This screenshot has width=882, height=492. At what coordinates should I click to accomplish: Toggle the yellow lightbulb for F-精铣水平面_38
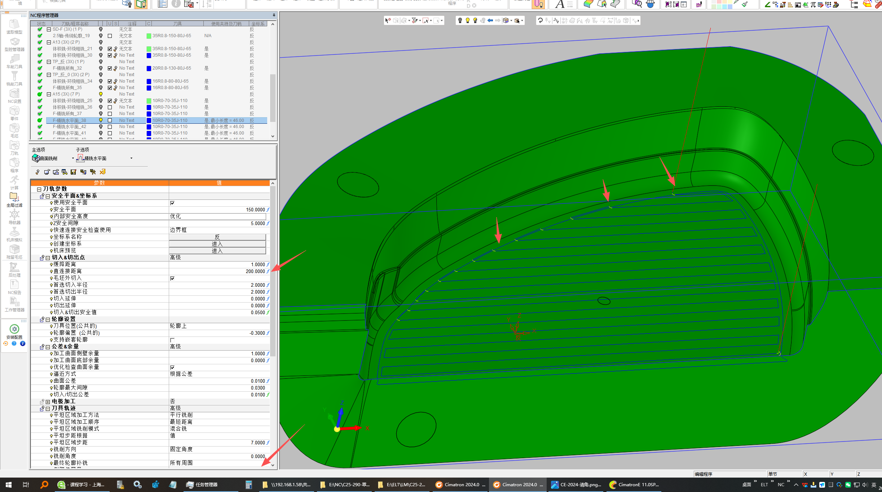[101, 120]
